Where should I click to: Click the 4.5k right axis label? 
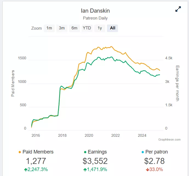click(169, 58)
